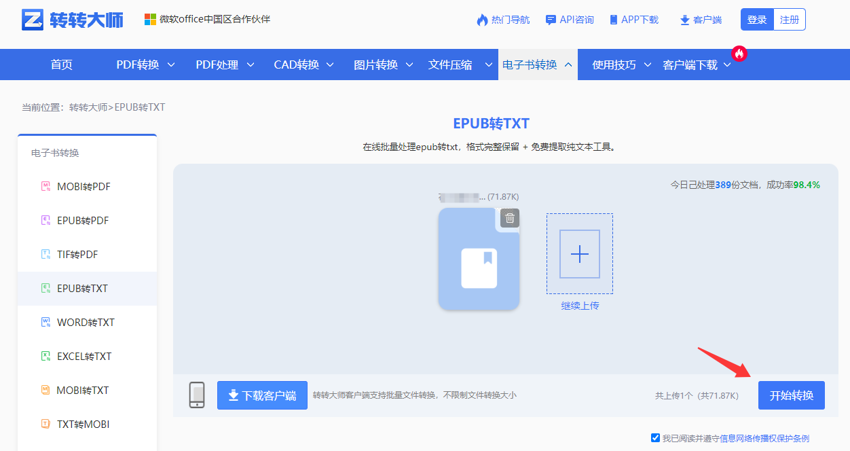Expand the 客户端下载 dropdown arrow
The image size is (850, 451).
[727, 65]
